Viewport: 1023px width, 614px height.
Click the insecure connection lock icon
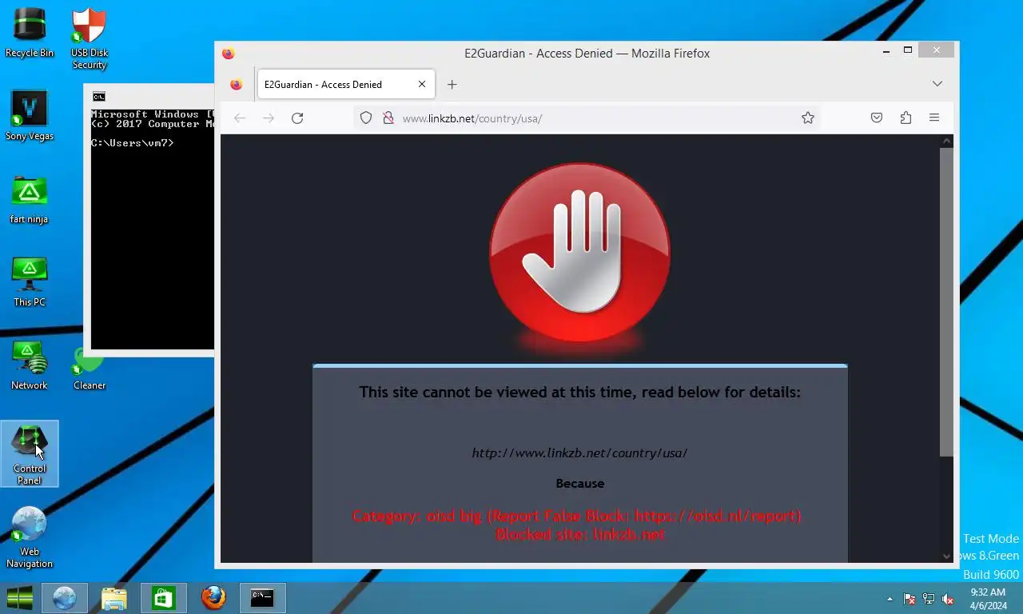pos(388,118)
